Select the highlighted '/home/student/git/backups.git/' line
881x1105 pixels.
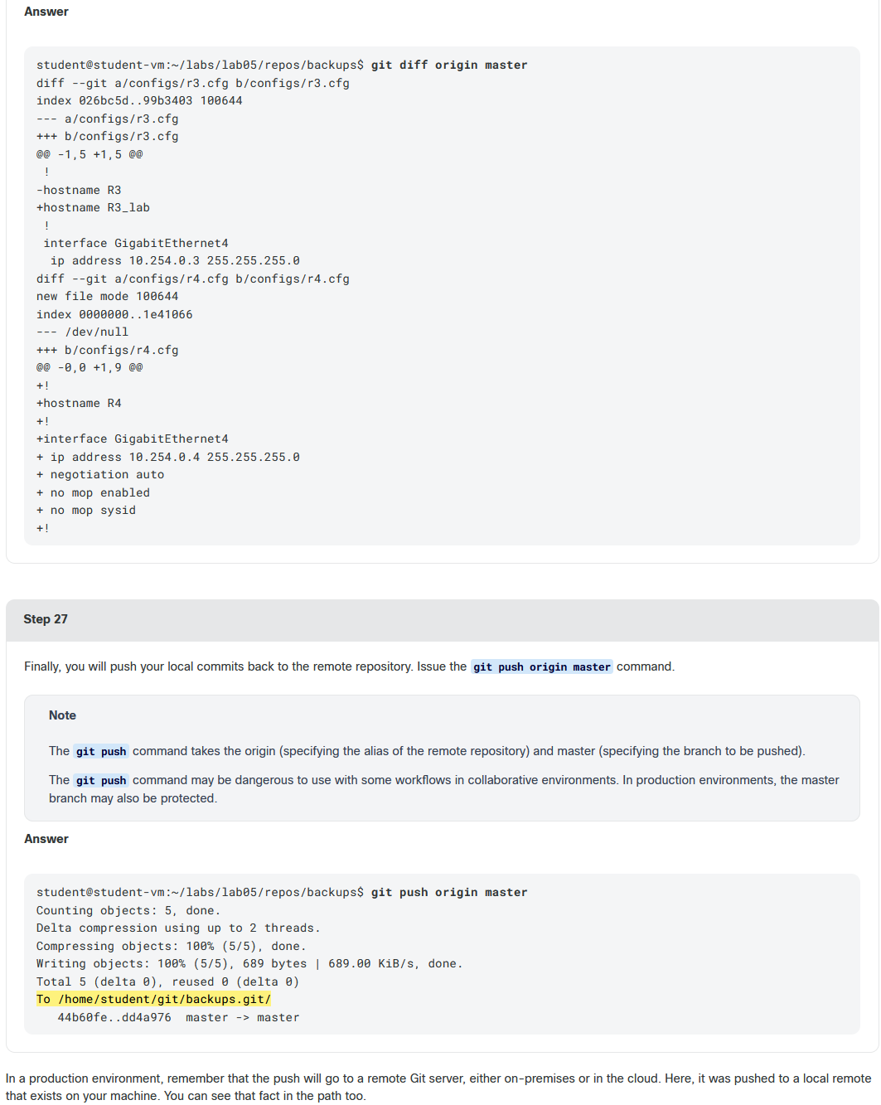[153, 1000]
